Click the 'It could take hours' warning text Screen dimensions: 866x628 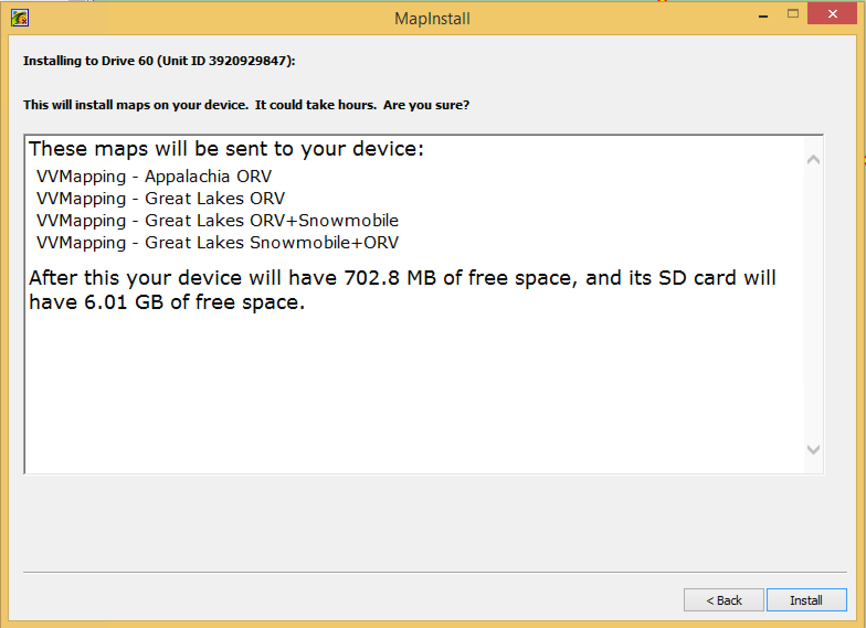pos(315,105)
